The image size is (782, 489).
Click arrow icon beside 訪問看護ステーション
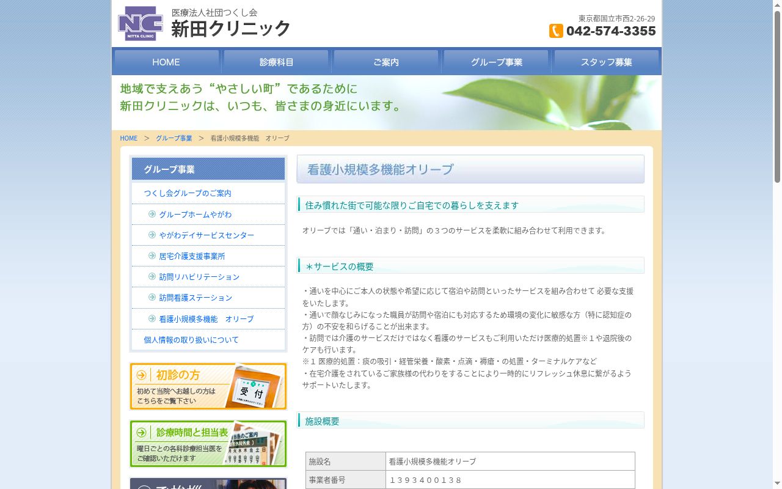(x=152, y=297)
